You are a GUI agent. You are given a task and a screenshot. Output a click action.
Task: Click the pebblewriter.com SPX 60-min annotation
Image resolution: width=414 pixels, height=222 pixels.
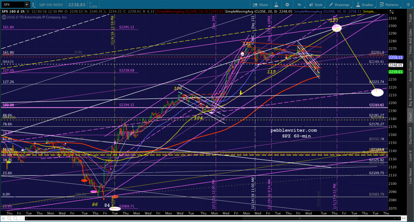coord(294,133)
